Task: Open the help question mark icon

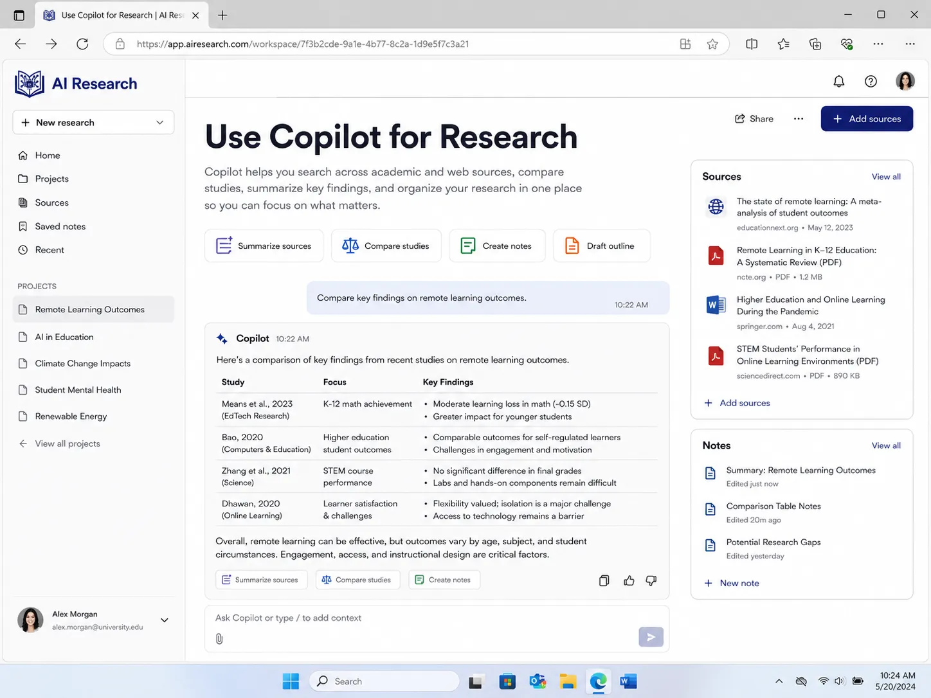Action: (x=871, y=81)
